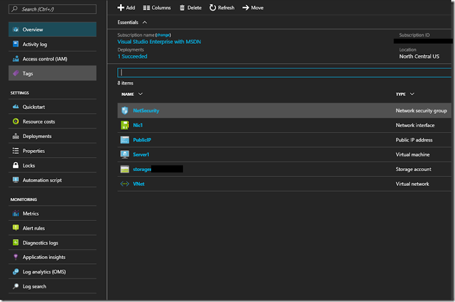Click the 'change' subscription link

(163, 35)
